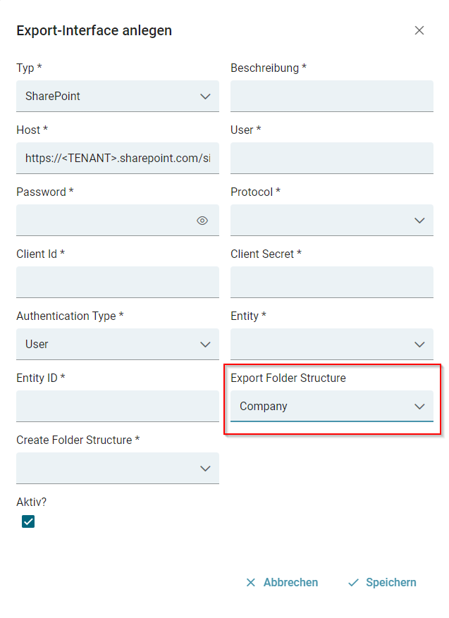
Task: Open the Export Folder Structure dropdown
Action: [331, 407]
